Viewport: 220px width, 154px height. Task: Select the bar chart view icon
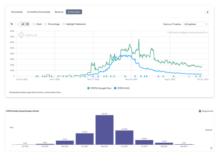click(x=23, y=24)
